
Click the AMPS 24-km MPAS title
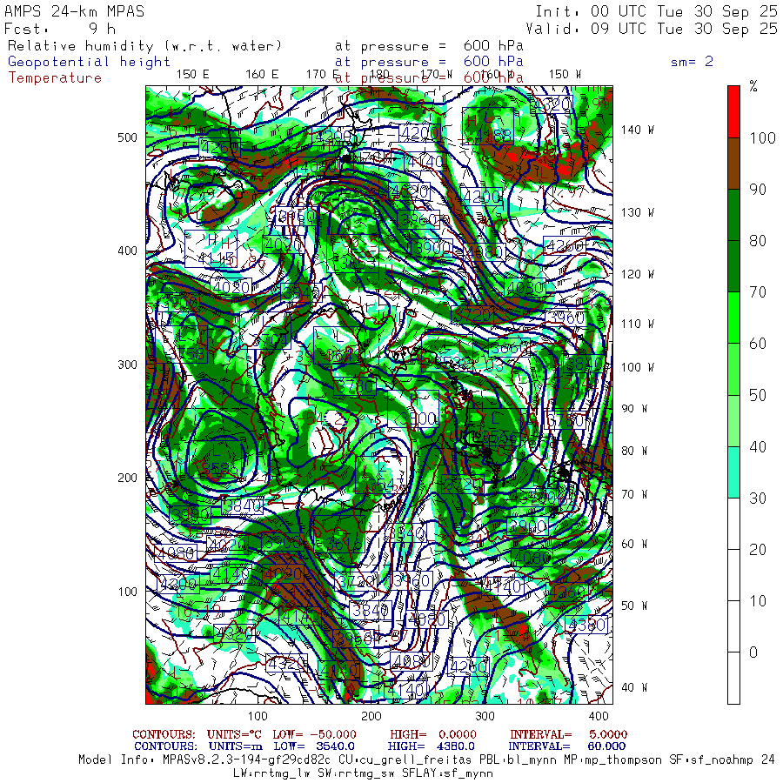coord(75,11)
